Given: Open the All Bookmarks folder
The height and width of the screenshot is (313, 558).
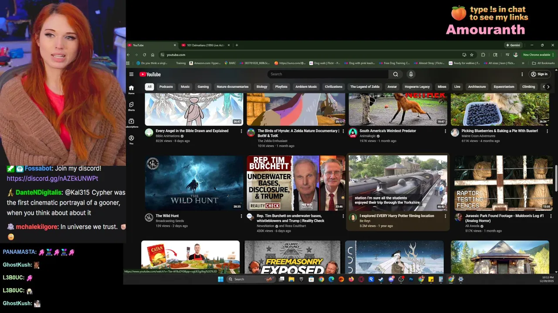Looking at the screenshot, I should click(x=543, y=63).
